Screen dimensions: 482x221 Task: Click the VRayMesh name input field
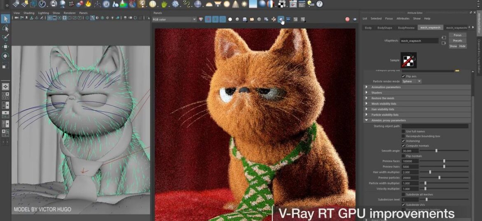pos(419,41)
